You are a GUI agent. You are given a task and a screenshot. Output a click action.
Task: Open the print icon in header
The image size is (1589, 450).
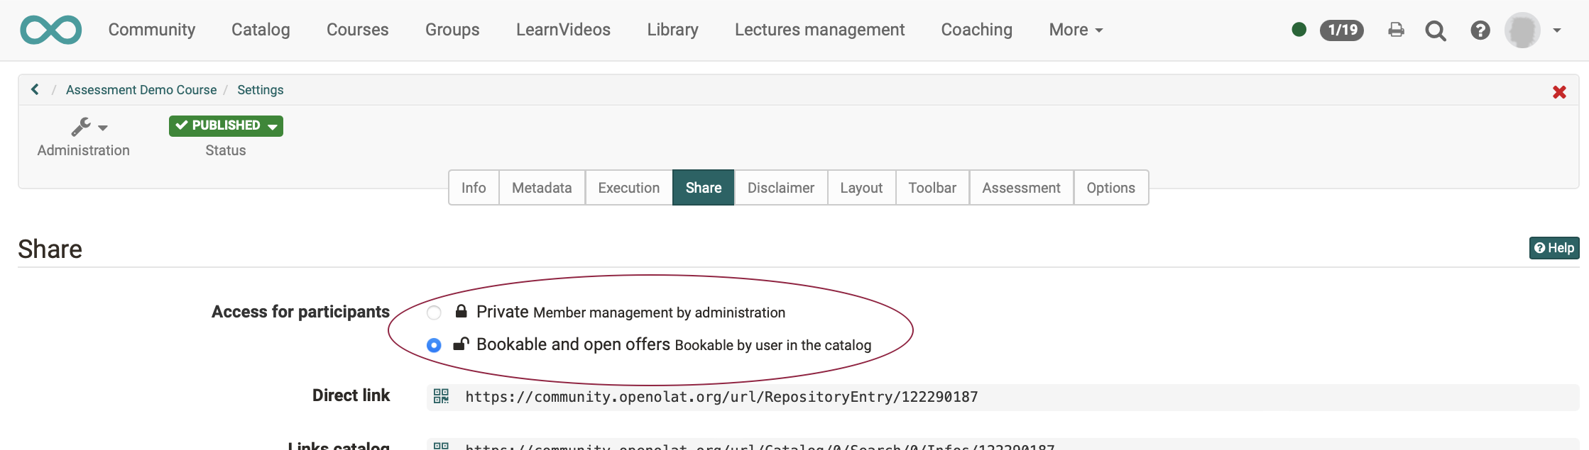[1396, 30]
